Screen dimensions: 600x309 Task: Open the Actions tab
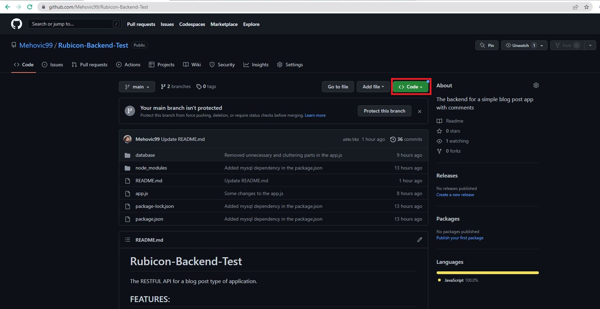pos(128,65)
